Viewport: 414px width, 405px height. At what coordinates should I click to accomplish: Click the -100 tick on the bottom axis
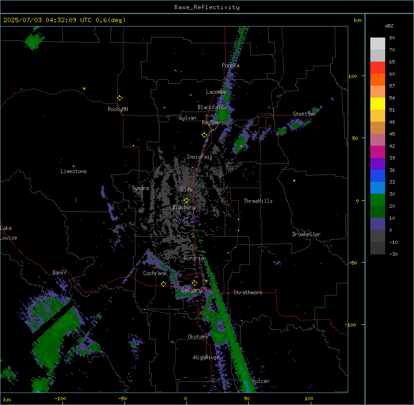(x=61, y=398)
